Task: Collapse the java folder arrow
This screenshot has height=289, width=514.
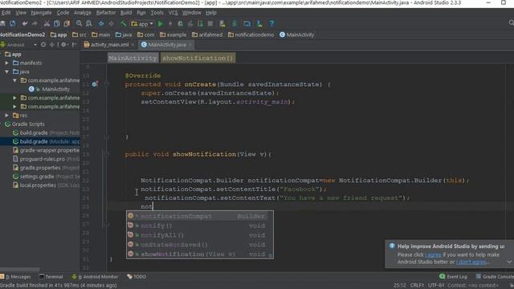Action: click(x=7, y=71)
